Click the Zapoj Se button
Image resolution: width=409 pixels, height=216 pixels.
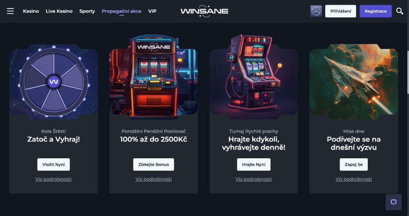tap(353, 164)
